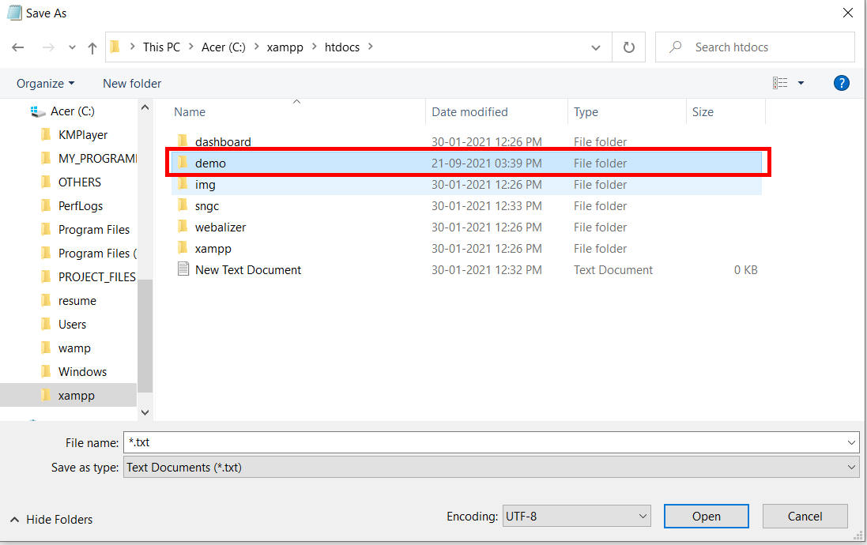Click the back navigation arrow

pos(17,47)
